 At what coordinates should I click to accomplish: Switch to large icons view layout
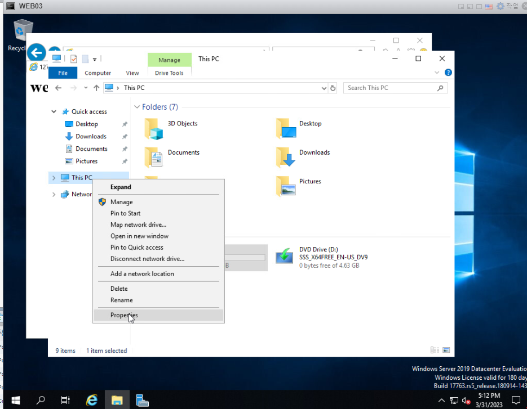pyautogui.click(x=446, y=350)
